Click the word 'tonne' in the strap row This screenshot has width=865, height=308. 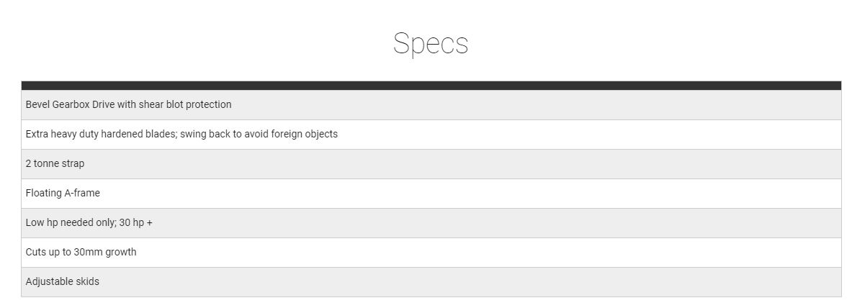(x=47, y=163)
